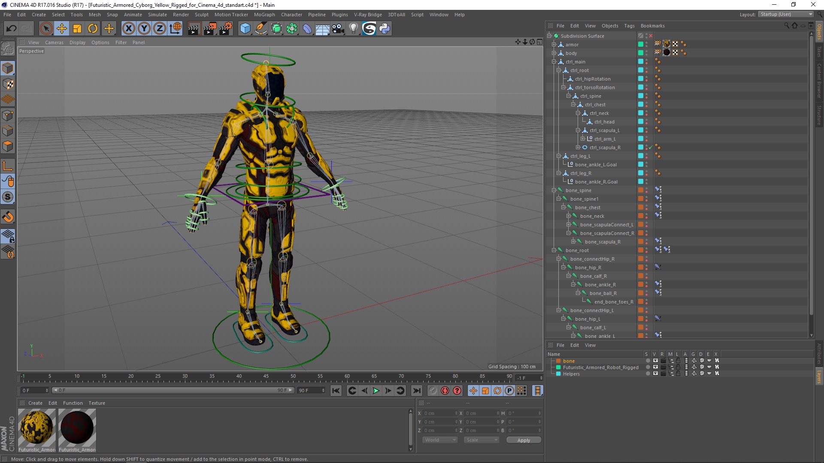Image resolution: width=824 pixels, height=463 pixels.
Task: Open the Simulate menu
Action: coord(157,15)
